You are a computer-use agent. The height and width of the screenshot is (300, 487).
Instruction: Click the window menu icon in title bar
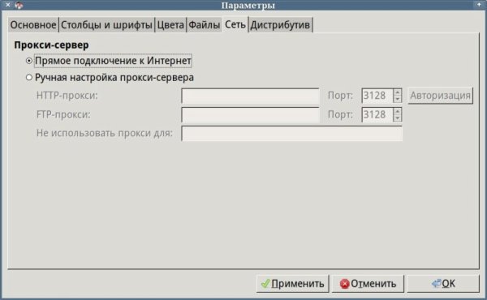(19, 5)
